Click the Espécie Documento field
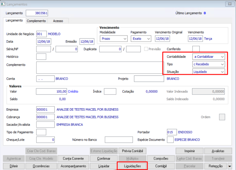Viewport: 236px width, 170px height. 170,140
